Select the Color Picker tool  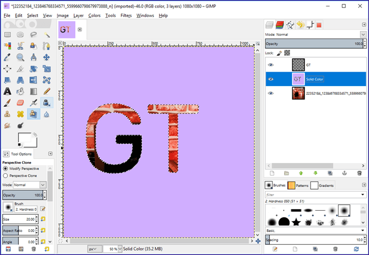pyautogui.click(x=7, y=57)
